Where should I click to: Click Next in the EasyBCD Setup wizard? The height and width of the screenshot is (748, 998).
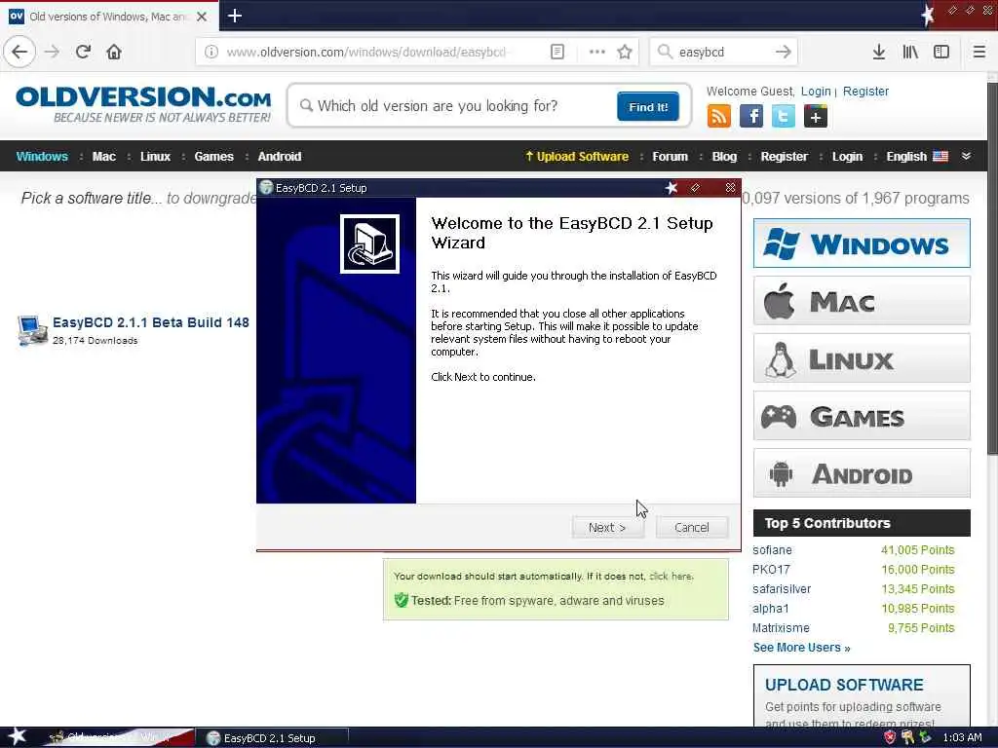(x=607, y=527)
